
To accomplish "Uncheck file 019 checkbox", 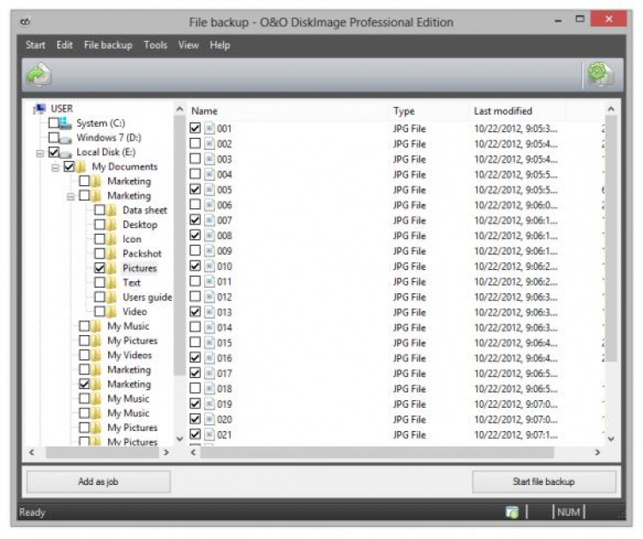I will tap(195, 404).
